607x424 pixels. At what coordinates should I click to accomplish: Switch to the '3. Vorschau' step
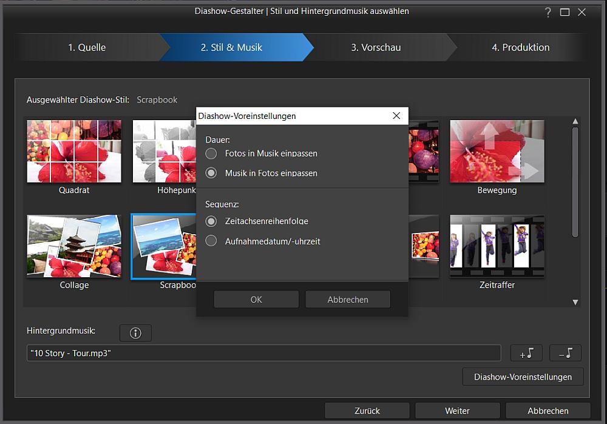tap(376, 47)
